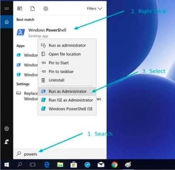Choose Pin to Start
Viewport: 175px width, 170px height.
[67, 63]
